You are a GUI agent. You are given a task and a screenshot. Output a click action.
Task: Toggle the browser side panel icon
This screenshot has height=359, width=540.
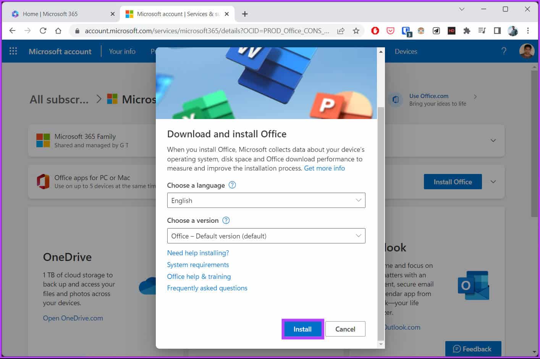click(x=497, y=31)
